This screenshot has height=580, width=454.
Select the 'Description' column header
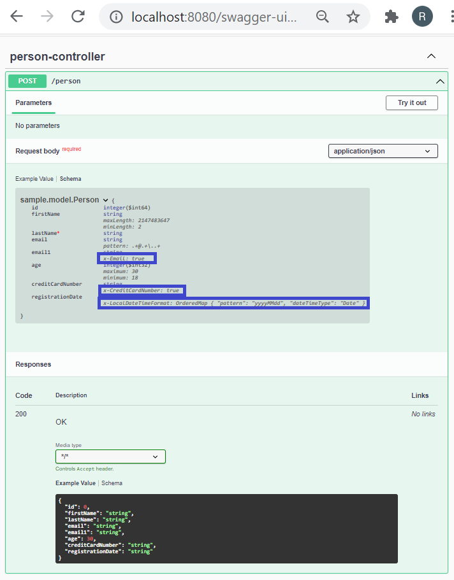(71, 395)
